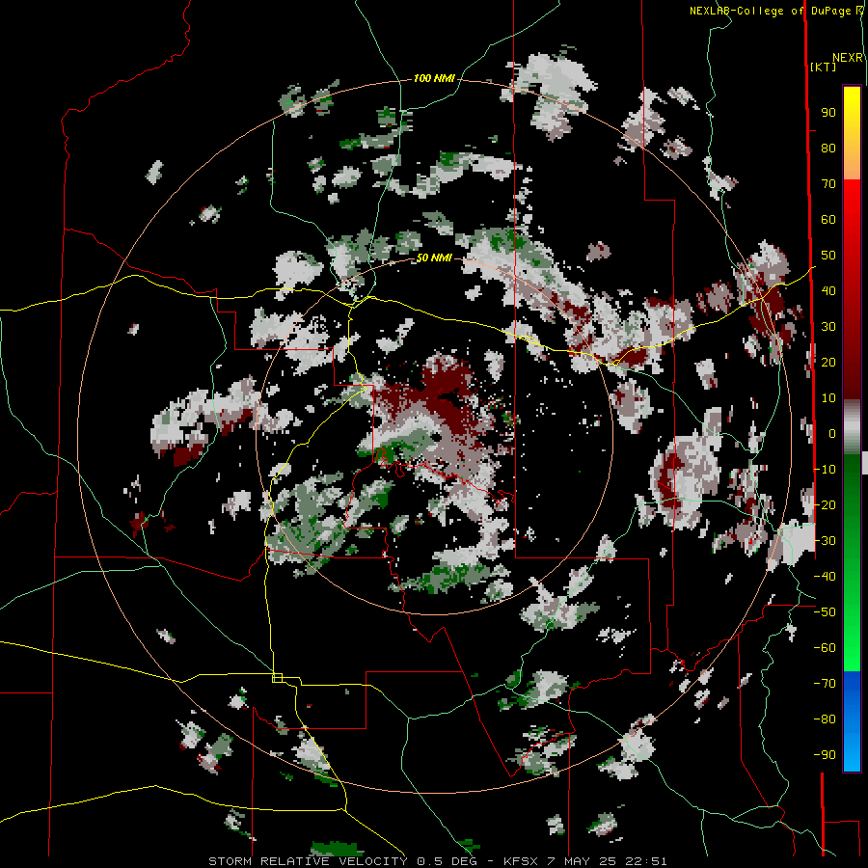The image size is (868, 868).
Task: Click "STORM RELATIVE VELOCITY" in the bottom caption
Action: (x=308, y=861)
